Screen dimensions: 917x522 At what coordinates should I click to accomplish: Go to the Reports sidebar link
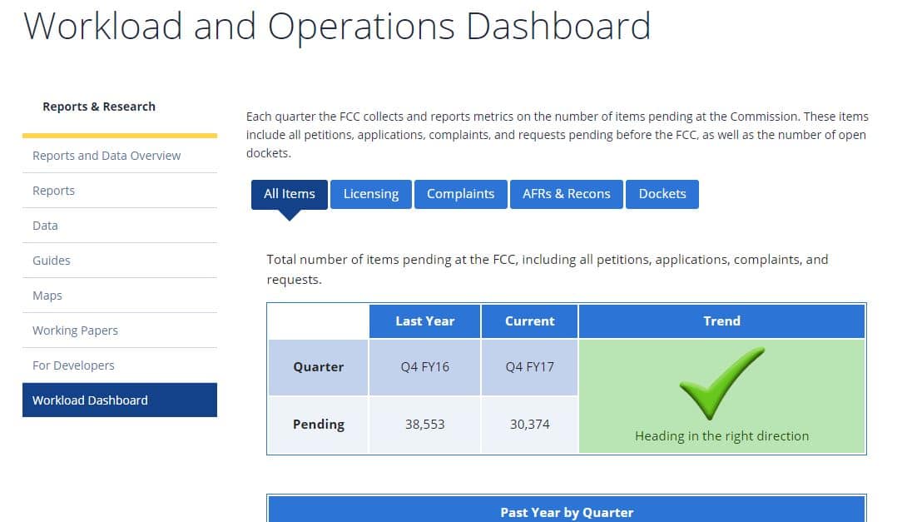coord(53,191)
